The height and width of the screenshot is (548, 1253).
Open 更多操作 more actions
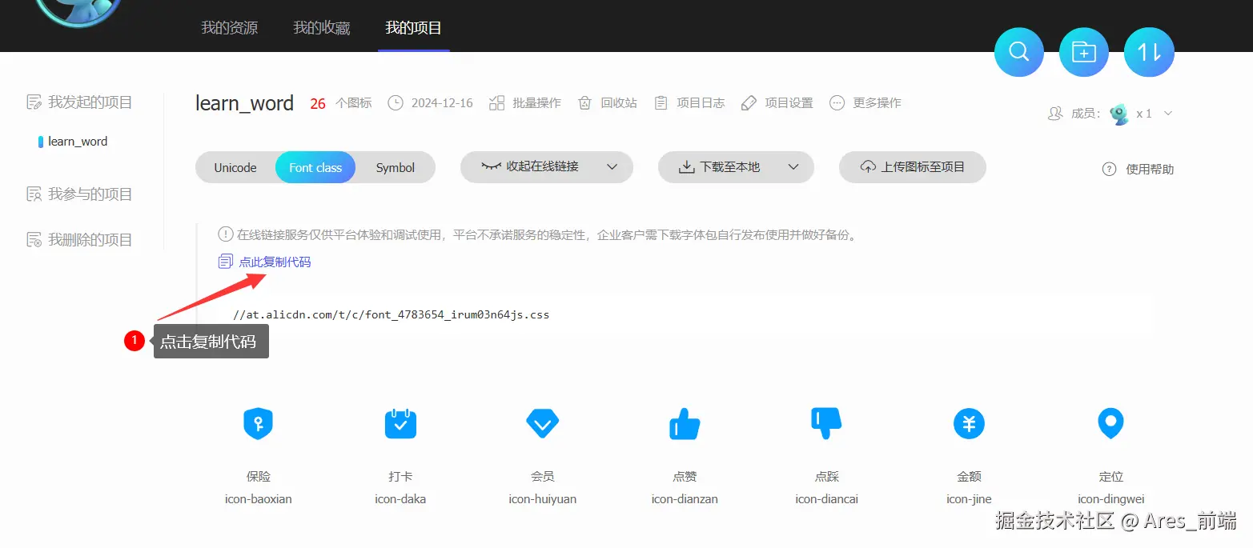pos(865,103)
